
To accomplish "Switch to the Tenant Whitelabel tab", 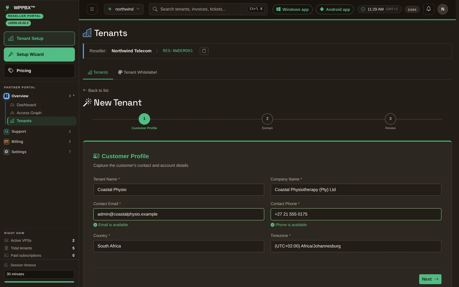I will 137,72.
